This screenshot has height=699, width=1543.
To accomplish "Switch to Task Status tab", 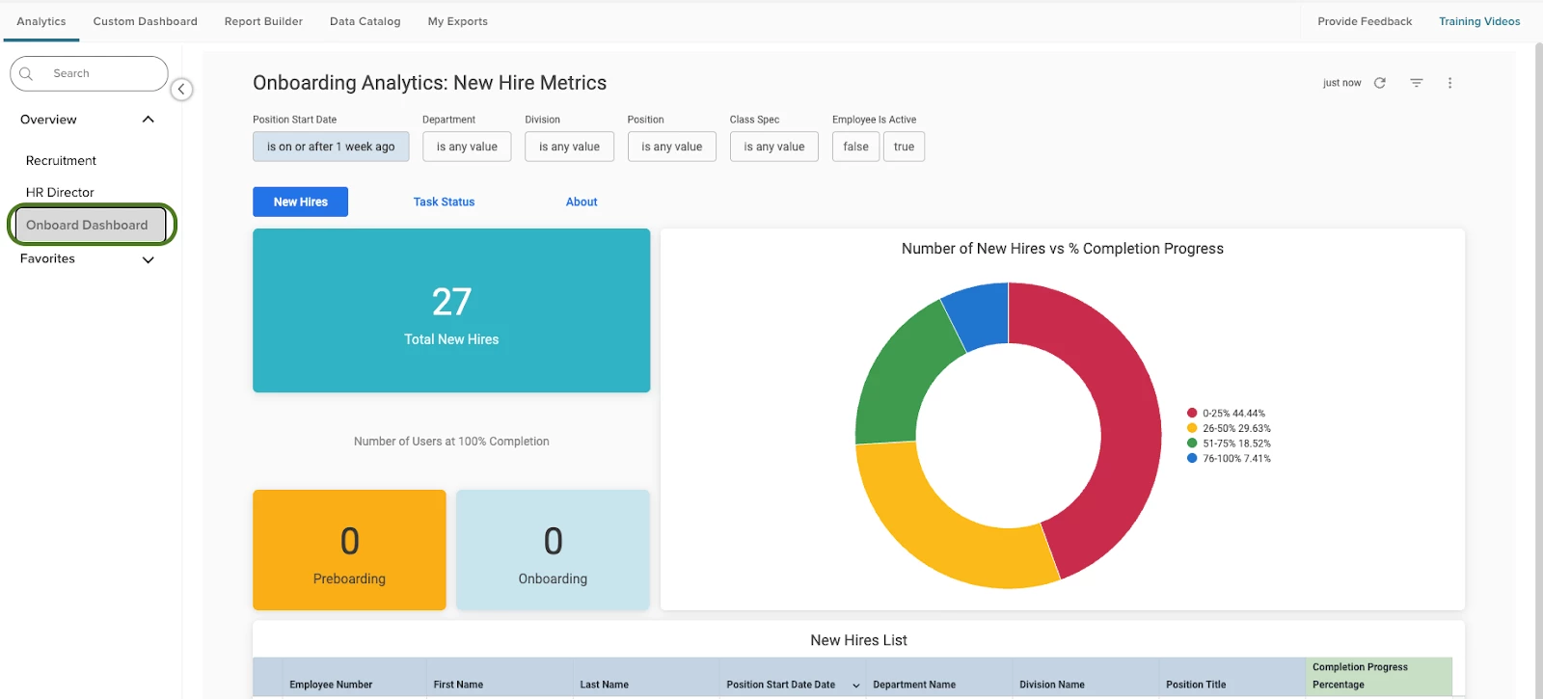I will (x=444, y=202).
